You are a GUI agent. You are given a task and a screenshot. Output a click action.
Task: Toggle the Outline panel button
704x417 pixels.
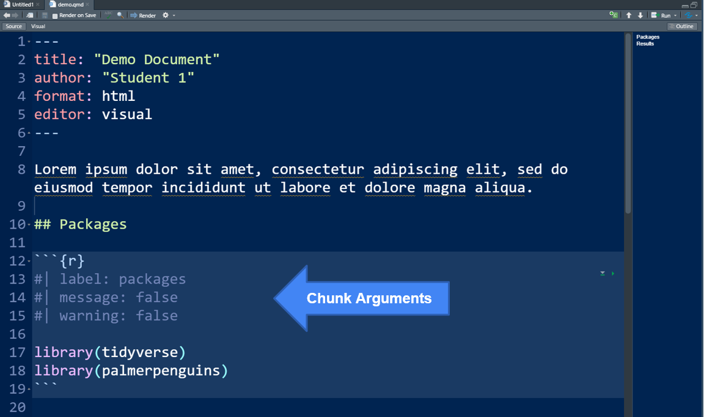click(x=682, y=26)
